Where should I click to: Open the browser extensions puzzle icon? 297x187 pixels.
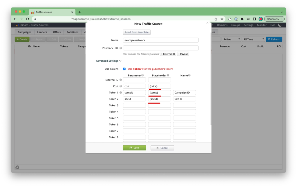tap(242, 19)
